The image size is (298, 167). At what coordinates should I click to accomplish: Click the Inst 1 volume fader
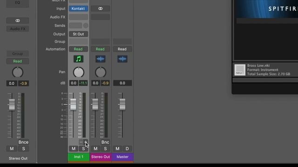click(73, 104)
